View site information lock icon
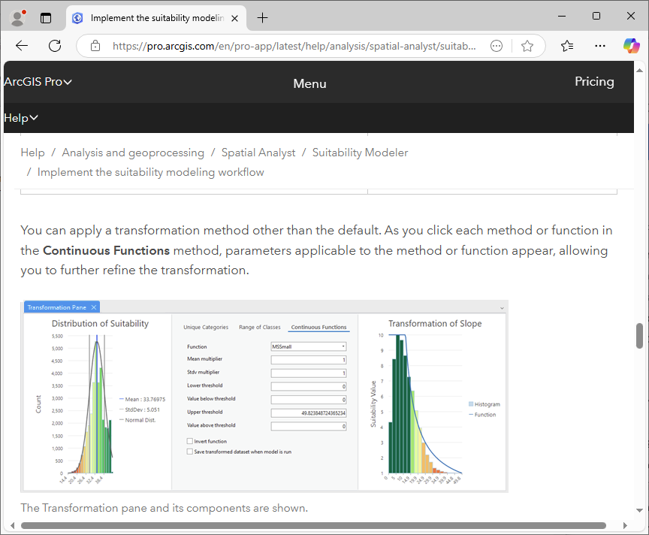The height and width of the screenshot is (535, 649). pos(95,46)
